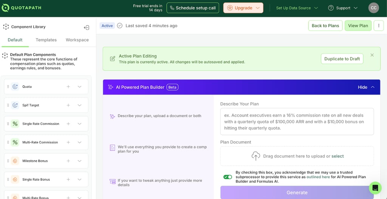Image resolution: width=387 pixels, height=199 pixels.
Task: Click the saved checkmark status icon
Action: point(120,26)
